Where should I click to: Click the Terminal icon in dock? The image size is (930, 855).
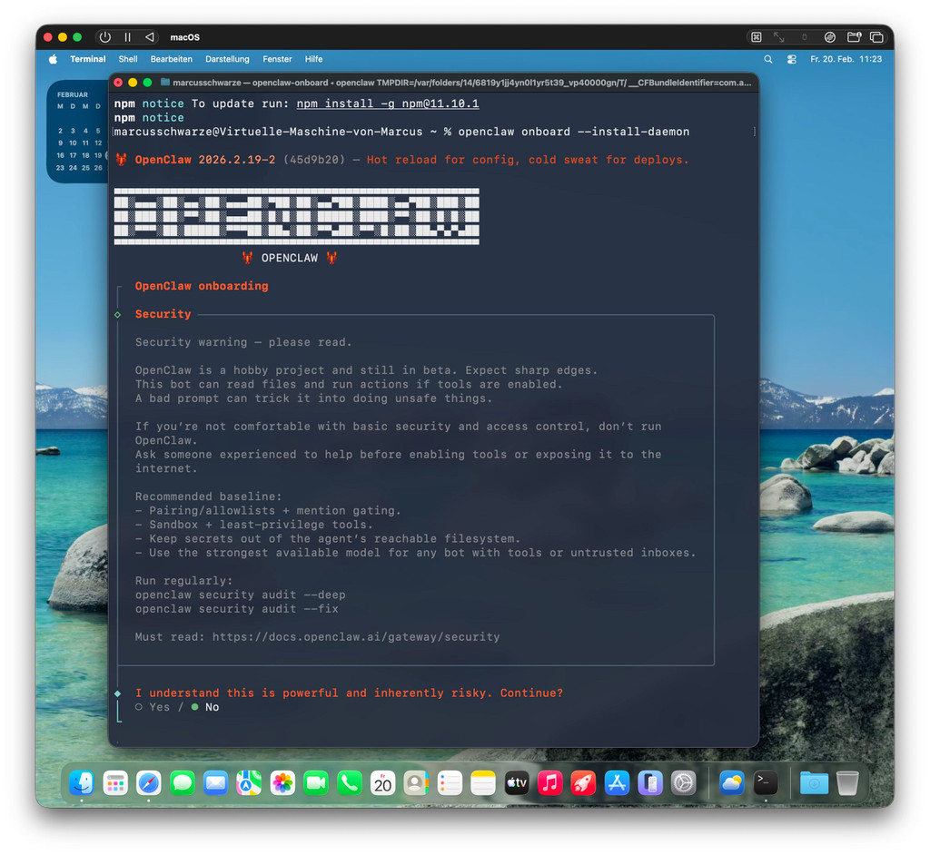(x=766, y=782)
